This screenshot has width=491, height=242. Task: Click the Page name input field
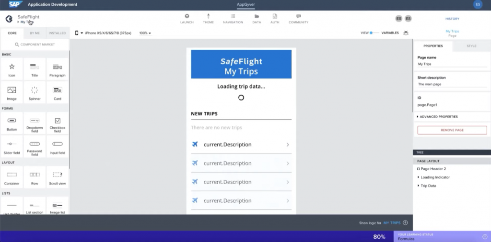tap(452, 64)
